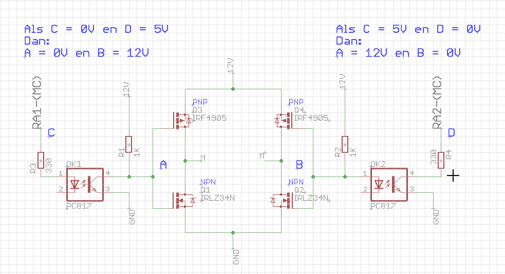
Task: Click the M label on left motor node
Action: pyautogui.click(x=203, y=158)
